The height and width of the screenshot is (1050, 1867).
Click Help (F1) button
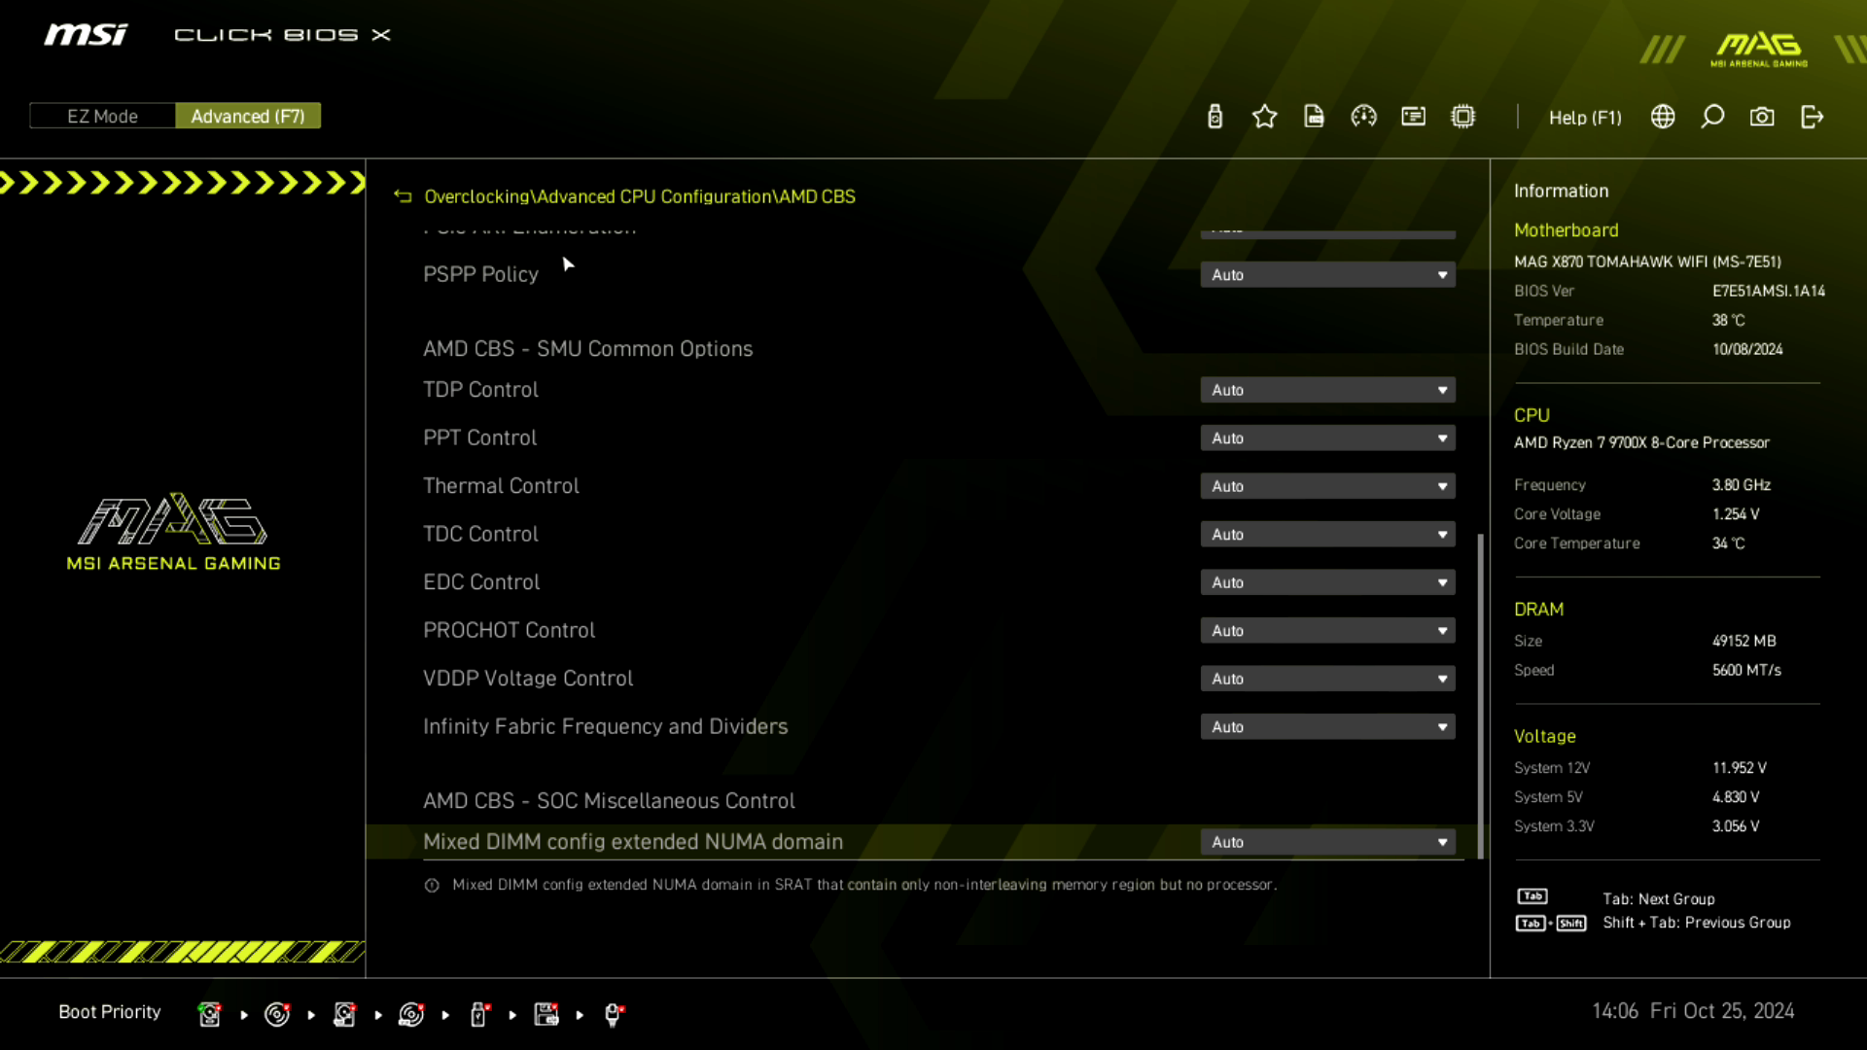pyautogui.click(x=1585, y=118)
